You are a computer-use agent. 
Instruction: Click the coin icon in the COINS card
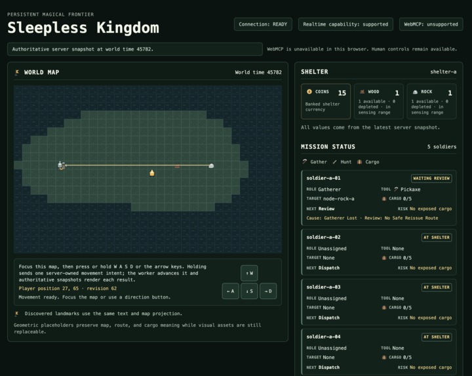[x=309, y=92]
